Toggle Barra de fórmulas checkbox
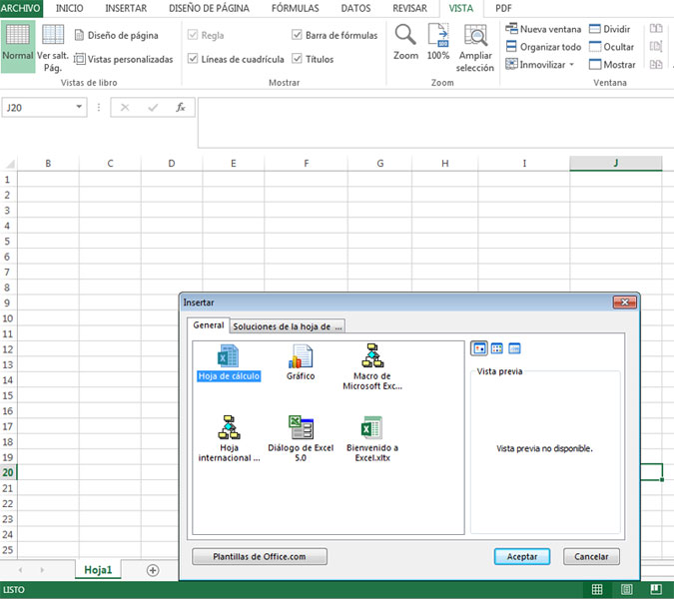 pyautogui.click(x=297, y=35)
